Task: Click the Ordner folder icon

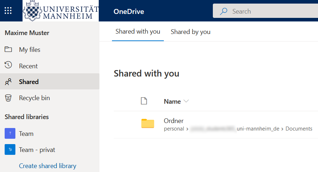Action: pos(148,123)
